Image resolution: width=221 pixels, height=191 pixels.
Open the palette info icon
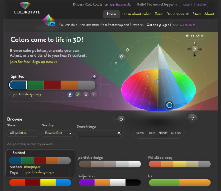pyautogui.click(x=94, y=95)
